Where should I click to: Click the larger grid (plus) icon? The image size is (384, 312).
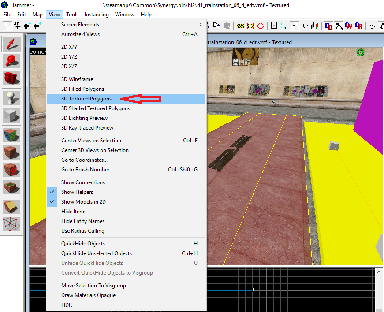(x=37, y=26)
